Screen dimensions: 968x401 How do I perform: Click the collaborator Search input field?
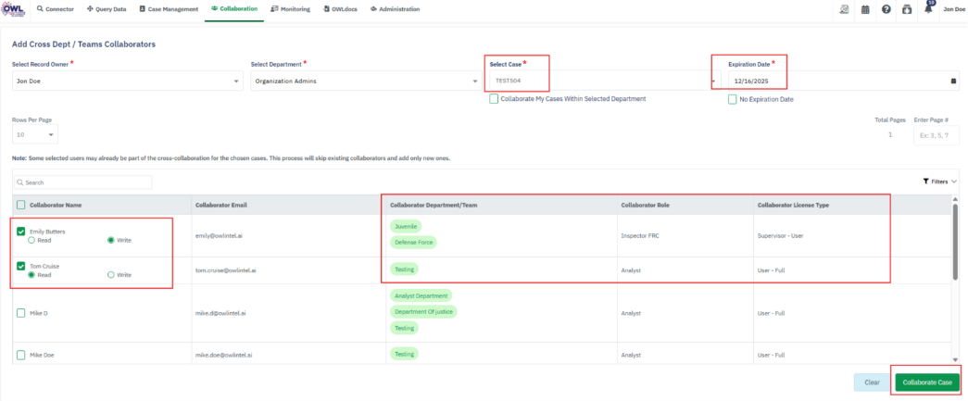(83, 183)
